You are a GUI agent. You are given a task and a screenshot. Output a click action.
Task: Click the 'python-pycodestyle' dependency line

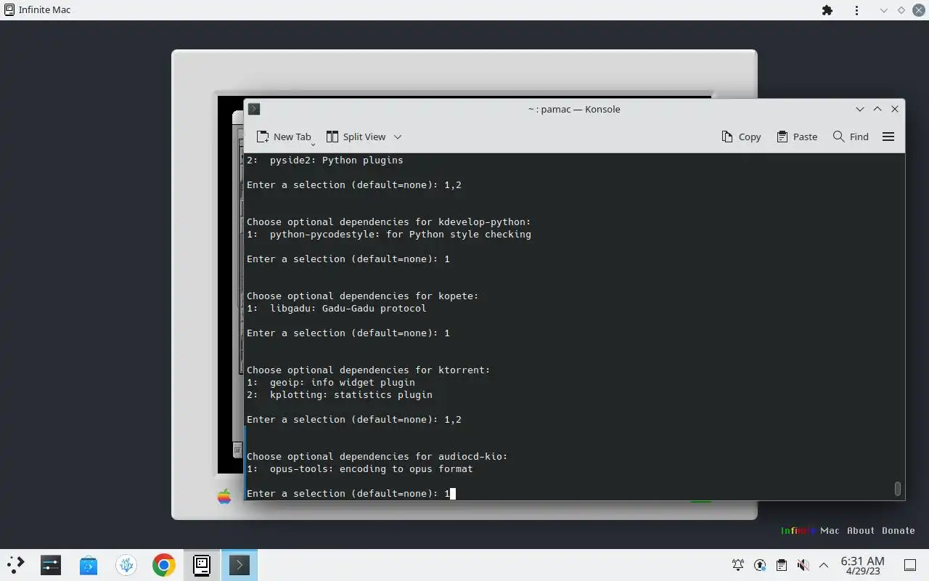click(x=389, y=235)
